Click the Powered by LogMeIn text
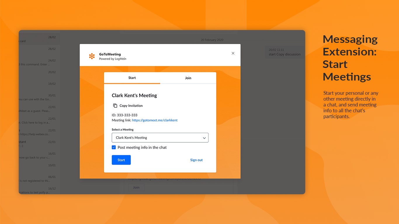 [x=113, y=59]
